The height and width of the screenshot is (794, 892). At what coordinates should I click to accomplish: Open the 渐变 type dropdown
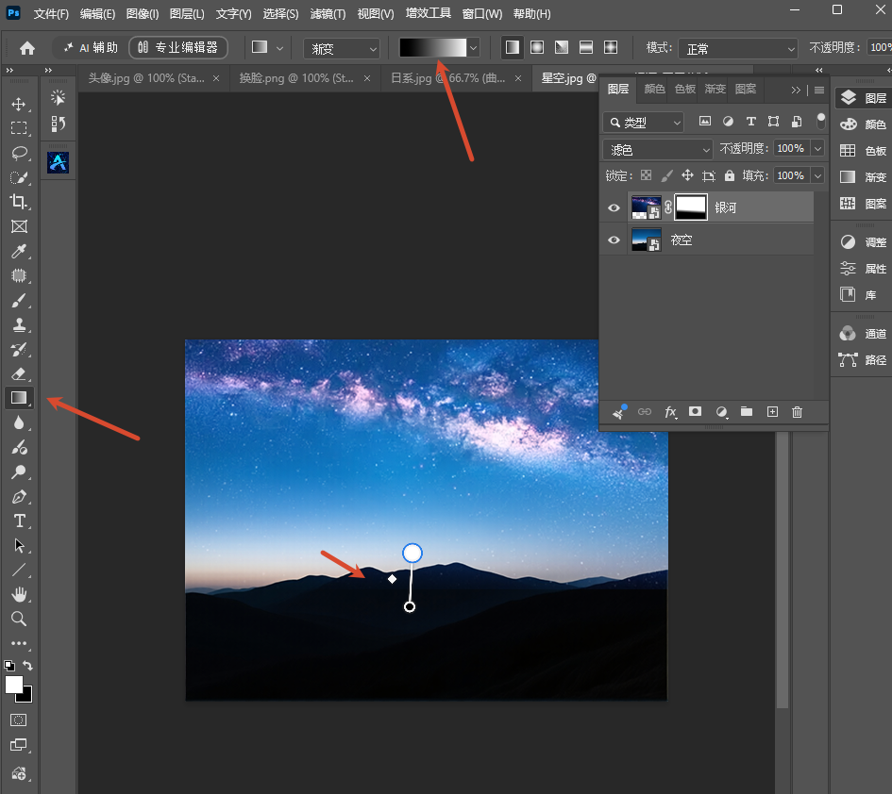(342, 49)
